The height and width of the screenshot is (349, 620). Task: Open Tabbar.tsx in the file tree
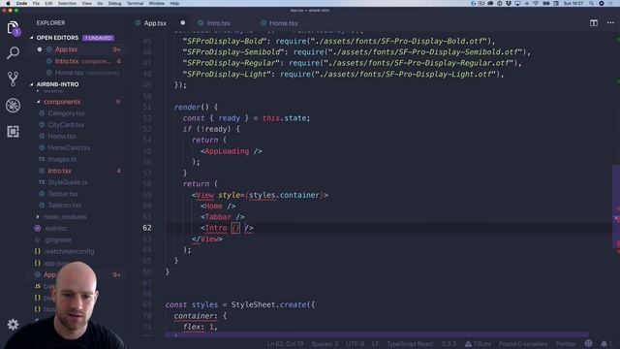[x=63, y=194]
